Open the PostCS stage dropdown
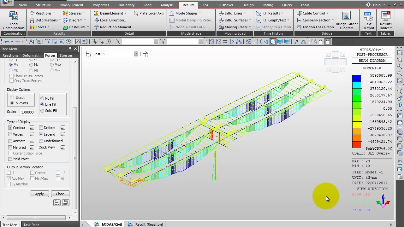This screenshot has width=404, height=227. click(136, 54)
